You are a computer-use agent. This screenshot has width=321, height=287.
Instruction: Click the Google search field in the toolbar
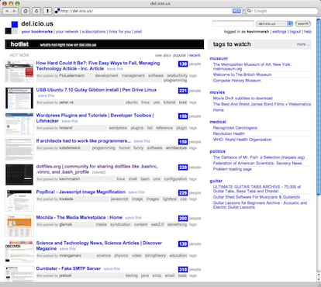point(282,11)
